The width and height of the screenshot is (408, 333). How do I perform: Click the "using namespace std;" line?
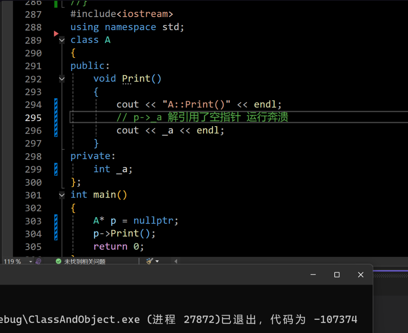point(127,27)
